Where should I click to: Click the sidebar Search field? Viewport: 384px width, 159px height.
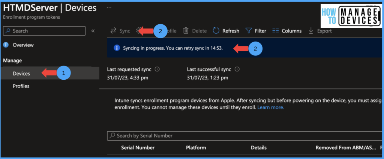(44, 31)
